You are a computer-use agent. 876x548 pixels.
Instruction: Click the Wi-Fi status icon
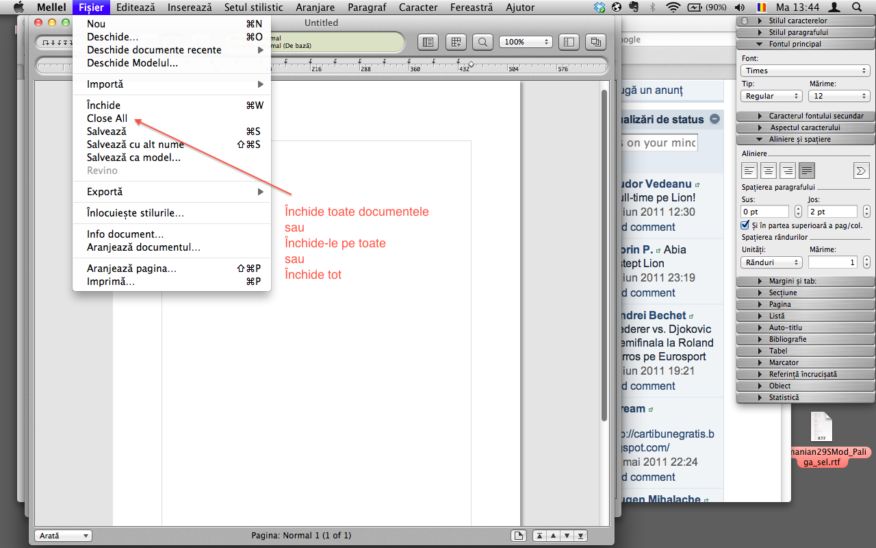click(x=673, y=8)
